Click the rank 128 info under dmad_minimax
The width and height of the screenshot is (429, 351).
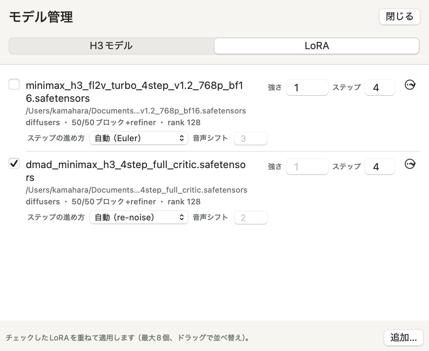click(x=184, y=201)
